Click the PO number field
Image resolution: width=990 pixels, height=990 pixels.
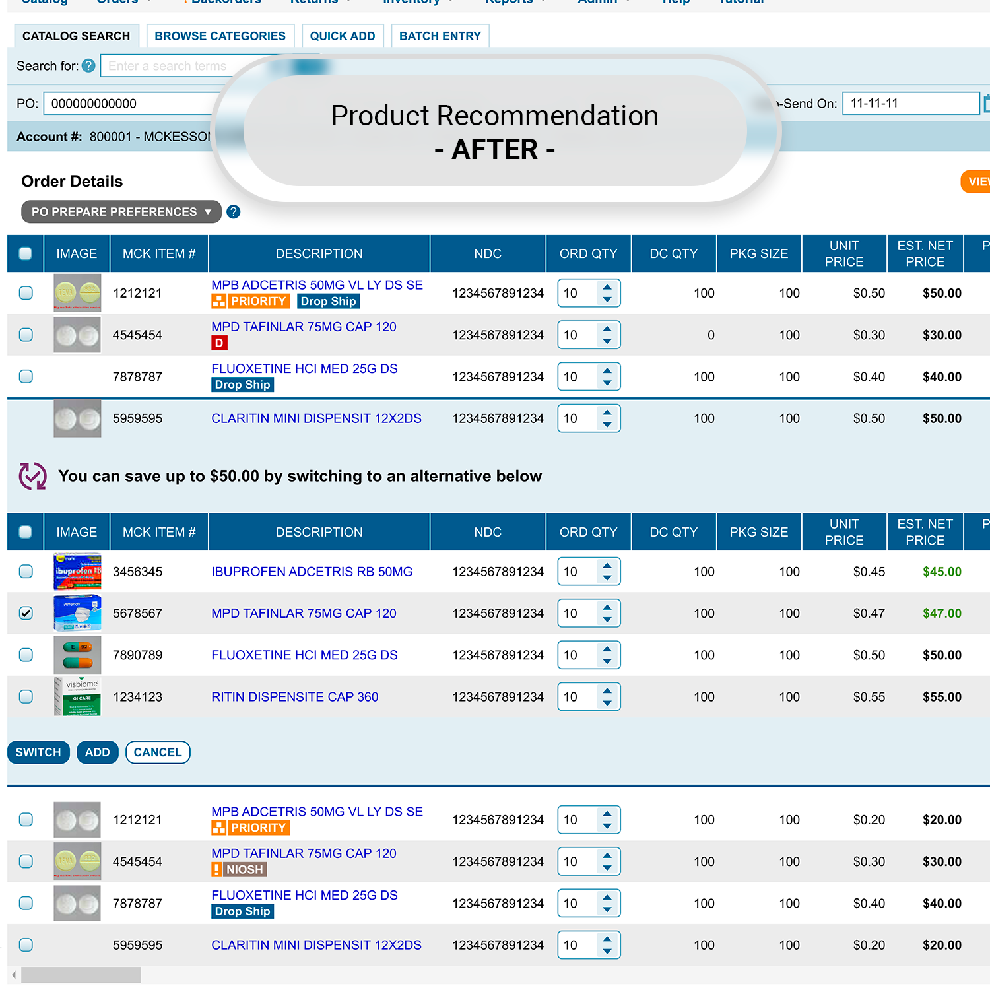click(x=132, y=104)
